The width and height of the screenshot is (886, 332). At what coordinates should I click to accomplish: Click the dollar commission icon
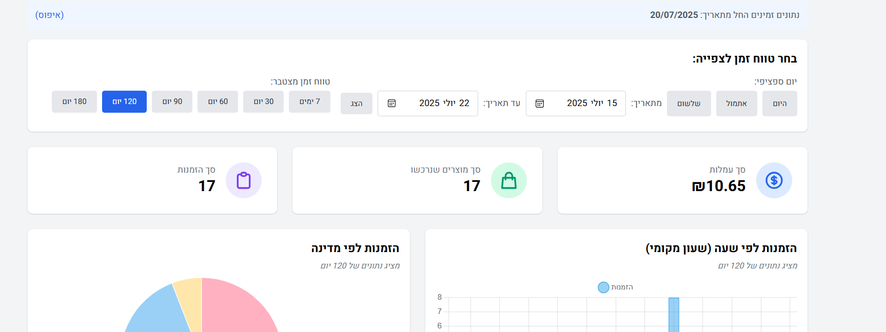coord(774,180)
